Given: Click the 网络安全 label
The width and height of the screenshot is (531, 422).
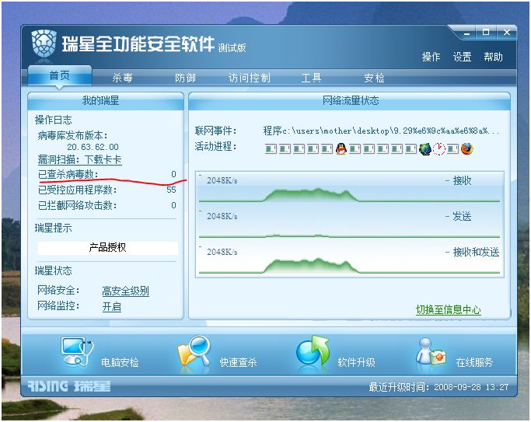Looking at the screenshot, I should (58, 290).
